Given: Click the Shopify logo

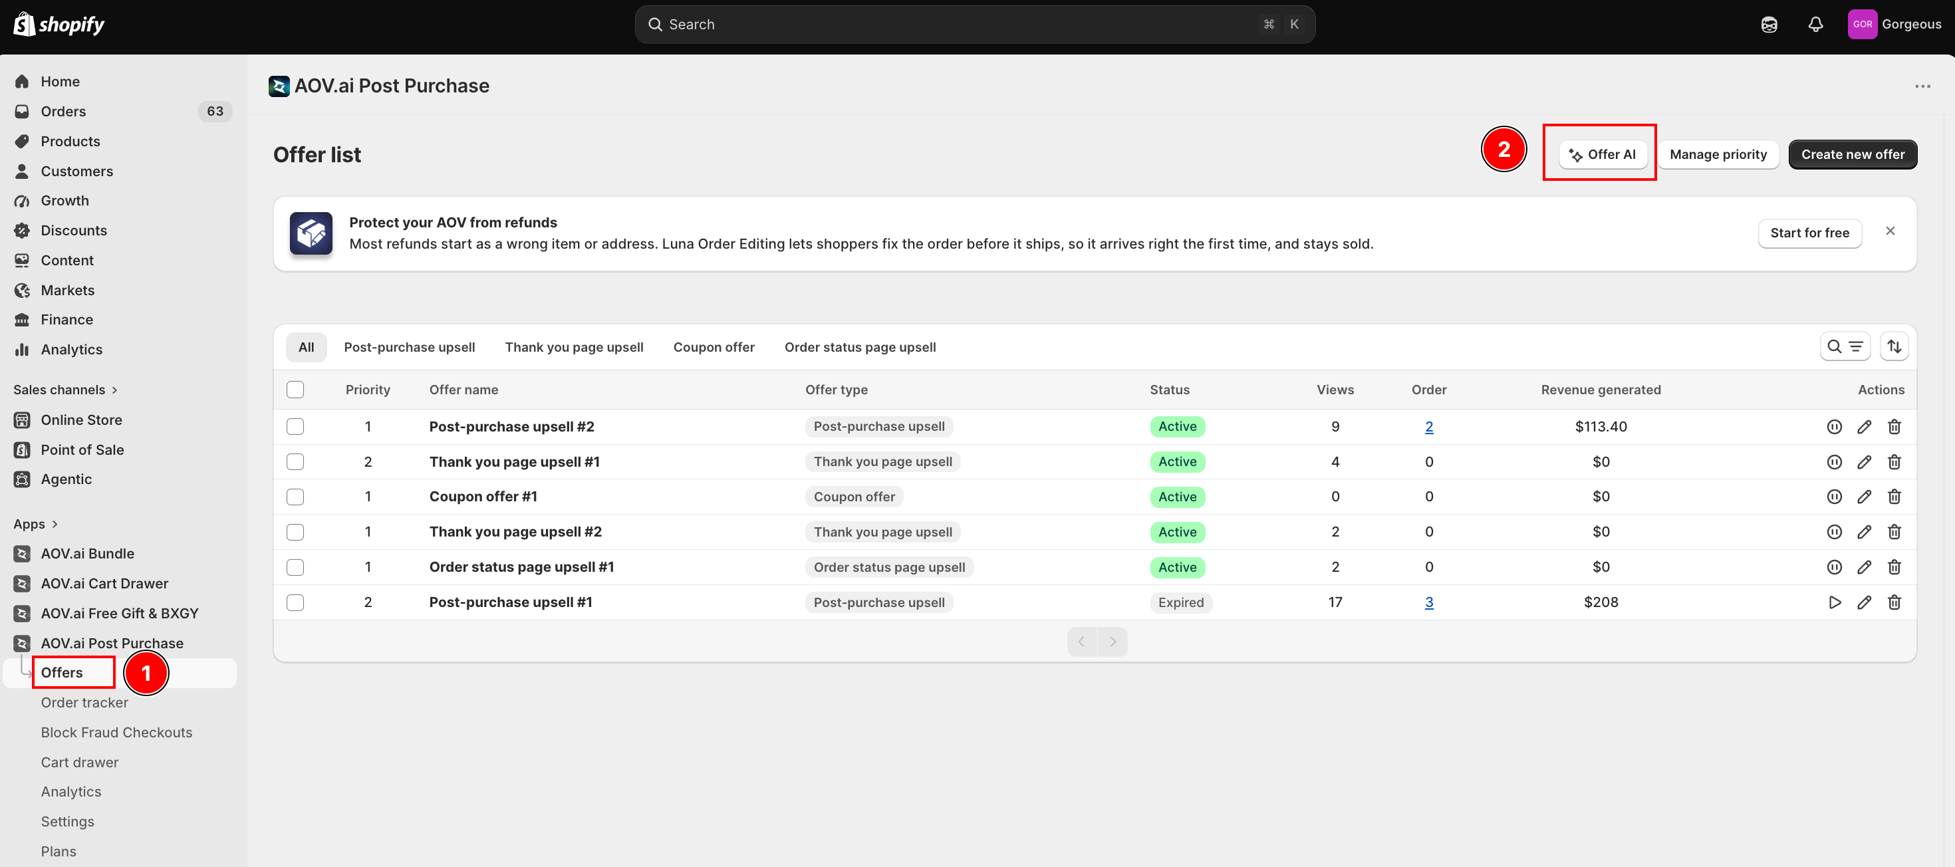Looking at the screenshot, I should pyautogui.click(x=59, y=25).
